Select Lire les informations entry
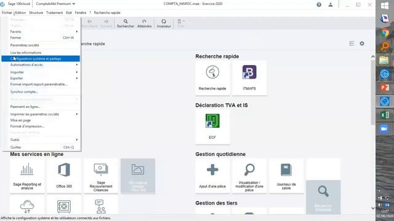 pos(41,53)
